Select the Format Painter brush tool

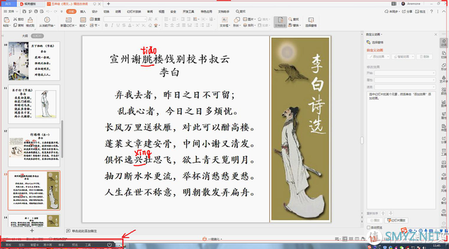click(30, 22)
